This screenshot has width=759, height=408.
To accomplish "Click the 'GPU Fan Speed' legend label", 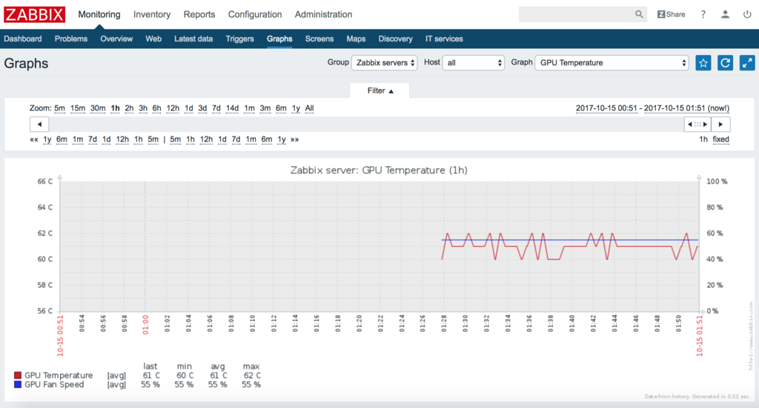I will [54, 385].
